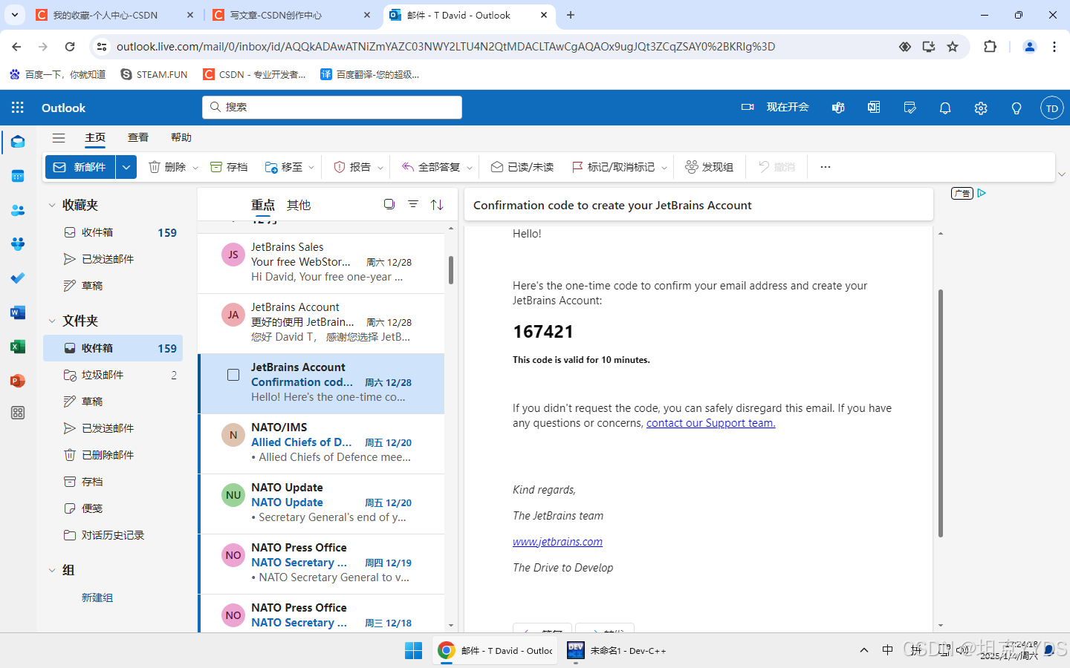Collapse the 文件夹 folders section
Screen dimensions: 1070x668
(x=52, y=321)
